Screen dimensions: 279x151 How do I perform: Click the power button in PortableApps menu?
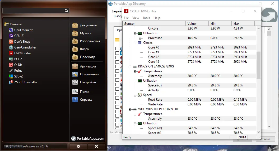click(x=78, y=146)
